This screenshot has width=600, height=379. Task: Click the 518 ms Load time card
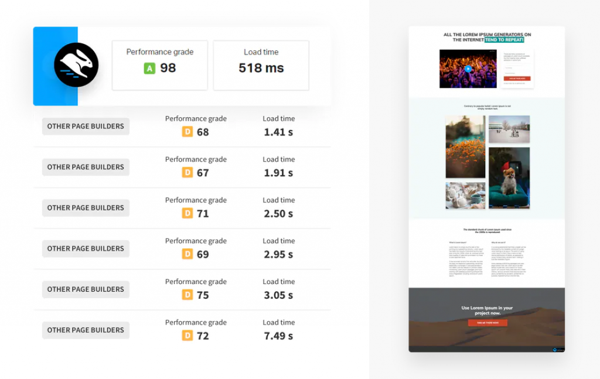[x=261, y=65]
